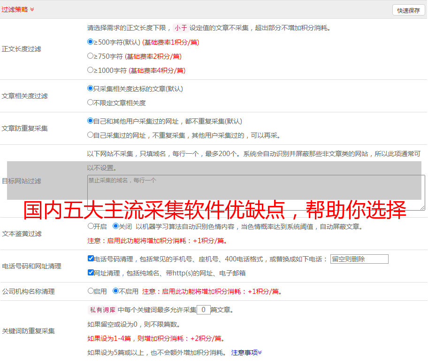The image size is (428, 361).
Task: Select the ≥750字符 length option
Action: (91, 56)
